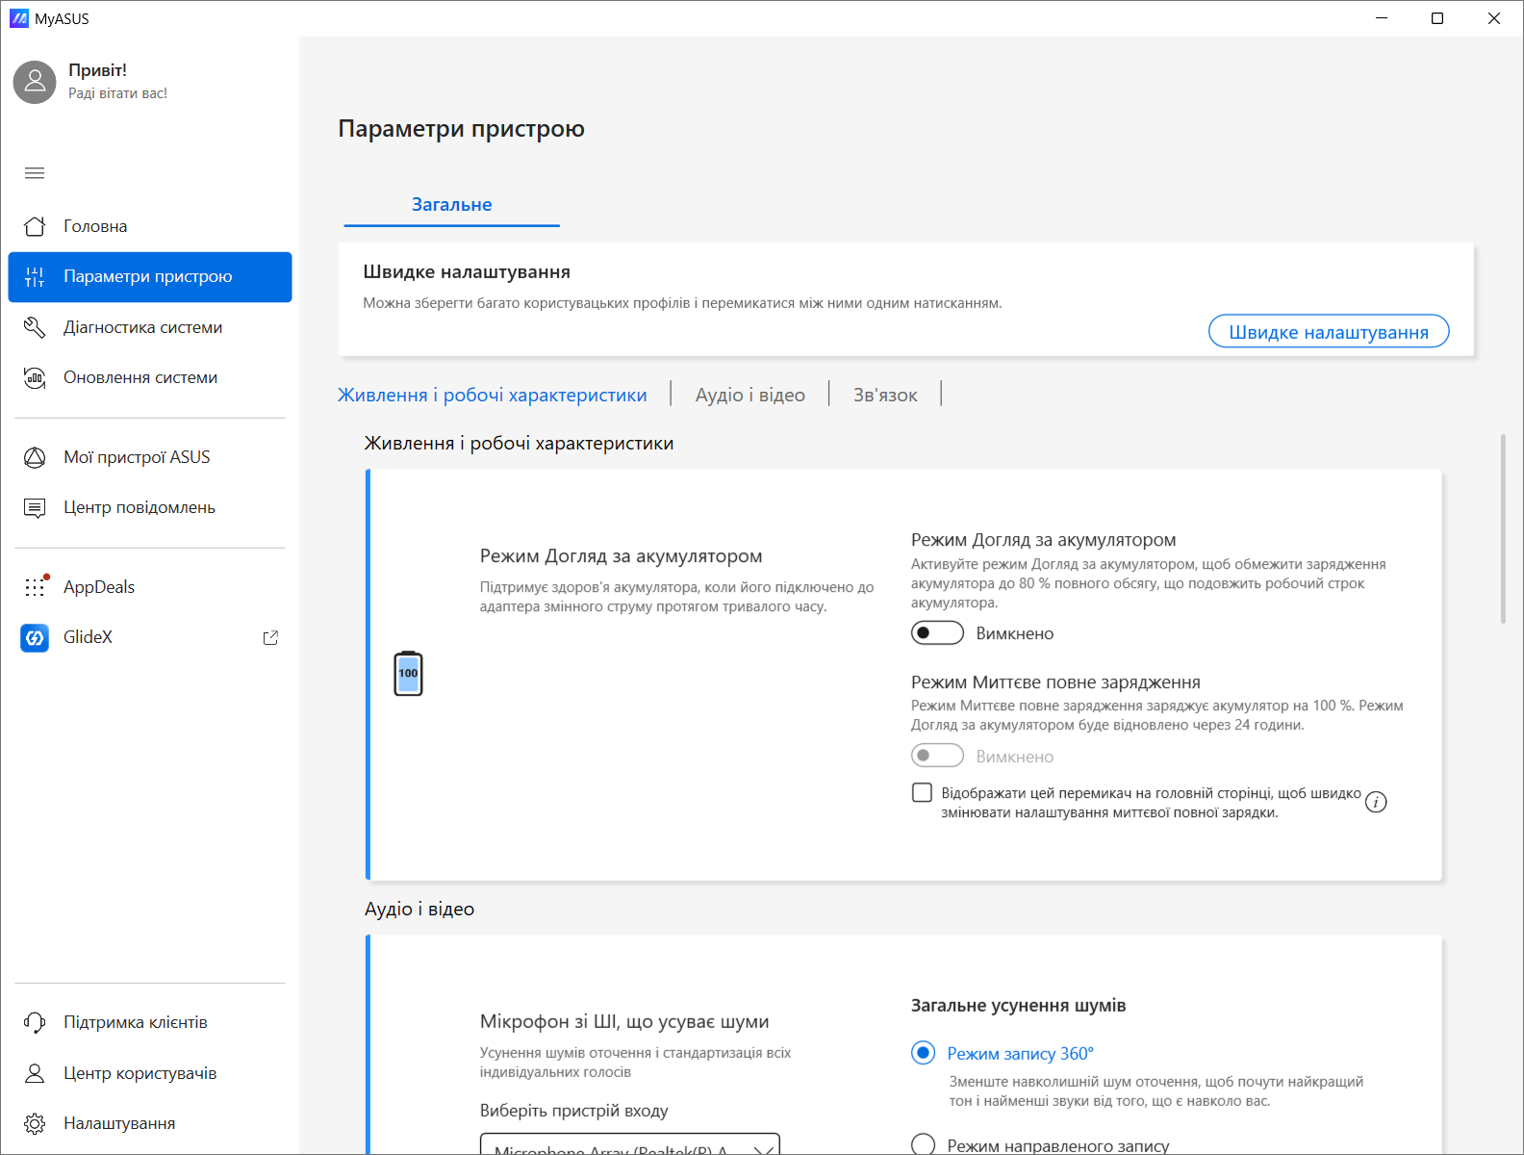Launch GlideX from the sidebar icon
Image resolution: width=1524 pixels, height=1155 pixels.
pyautogui.click(x=35, y=637)
